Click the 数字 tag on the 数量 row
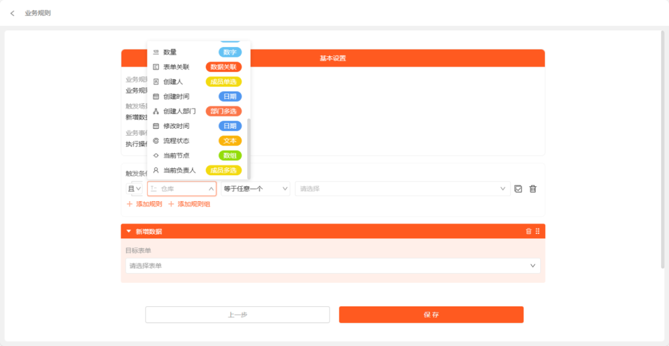 coord(230,52)
